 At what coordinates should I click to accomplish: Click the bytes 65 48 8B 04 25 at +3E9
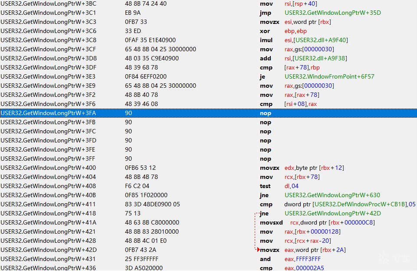[x=161, y=86]
